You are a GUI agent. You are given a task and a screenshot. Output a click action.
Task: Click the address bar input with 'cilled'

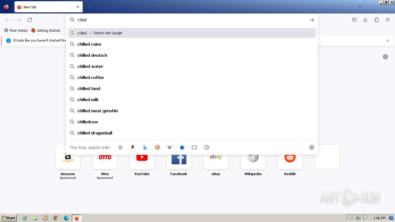tap(191, 20)
